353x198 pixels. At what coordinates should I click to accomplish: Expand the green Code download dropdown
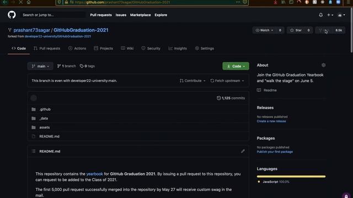tap(236, 66)
